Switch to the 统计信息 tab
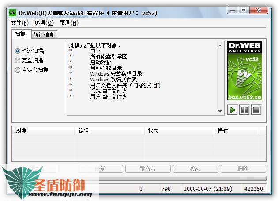The image size is (278, 201). (x=44, y=34)
